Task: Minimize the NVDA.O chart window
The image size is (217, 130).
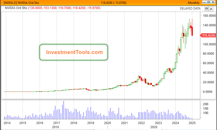Action: coord(204,2)
